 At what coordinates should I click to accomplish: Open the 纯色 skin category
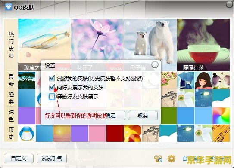click(11, 116)
